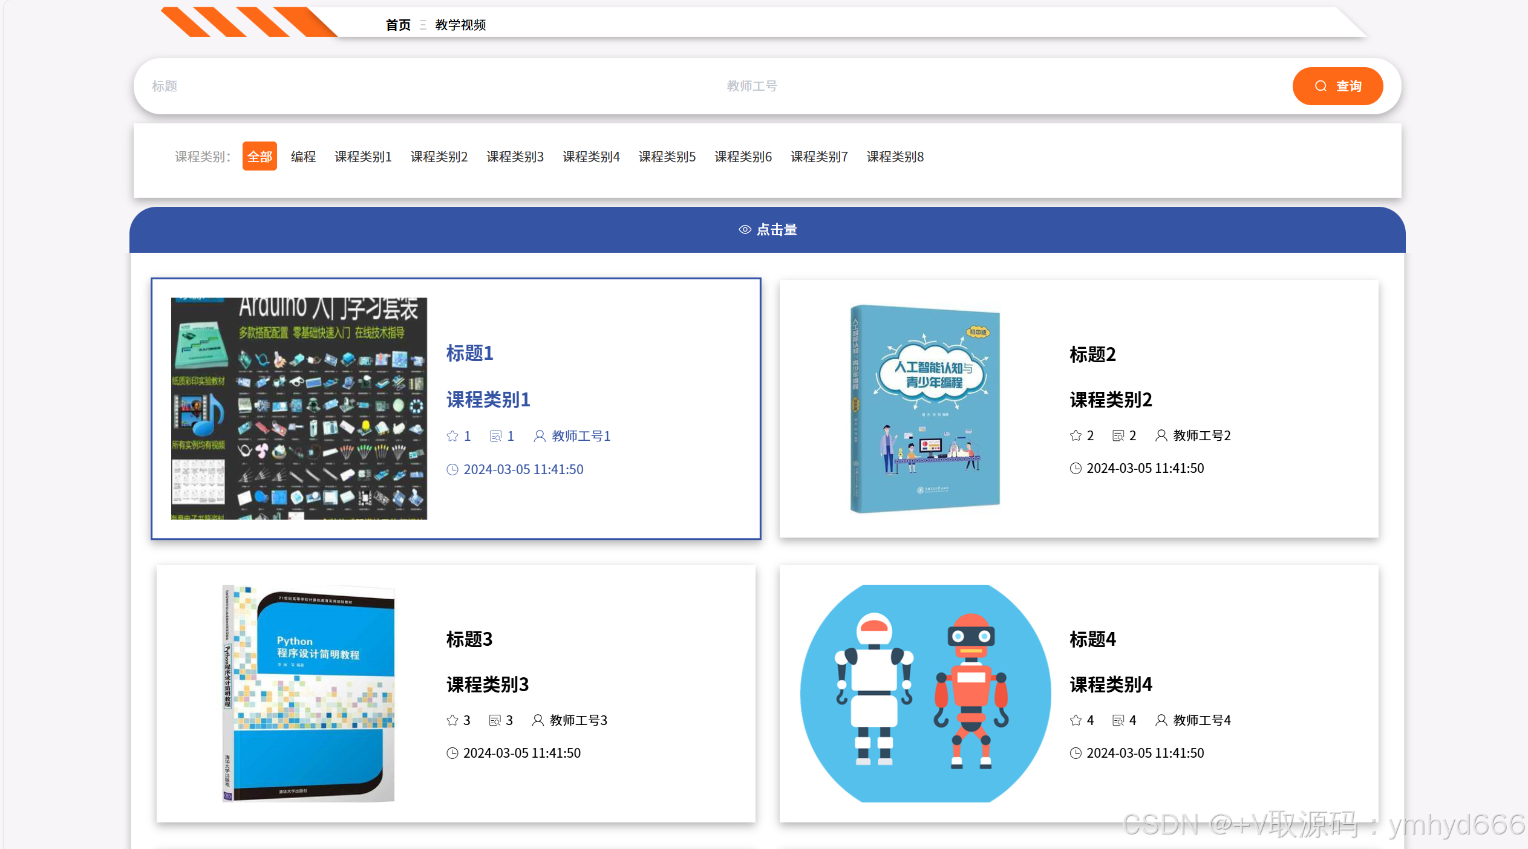Click the clock icon on 标题4 card
Image resolution: width=1528 pixels, height=849 pixels.
click(1076, 753)
